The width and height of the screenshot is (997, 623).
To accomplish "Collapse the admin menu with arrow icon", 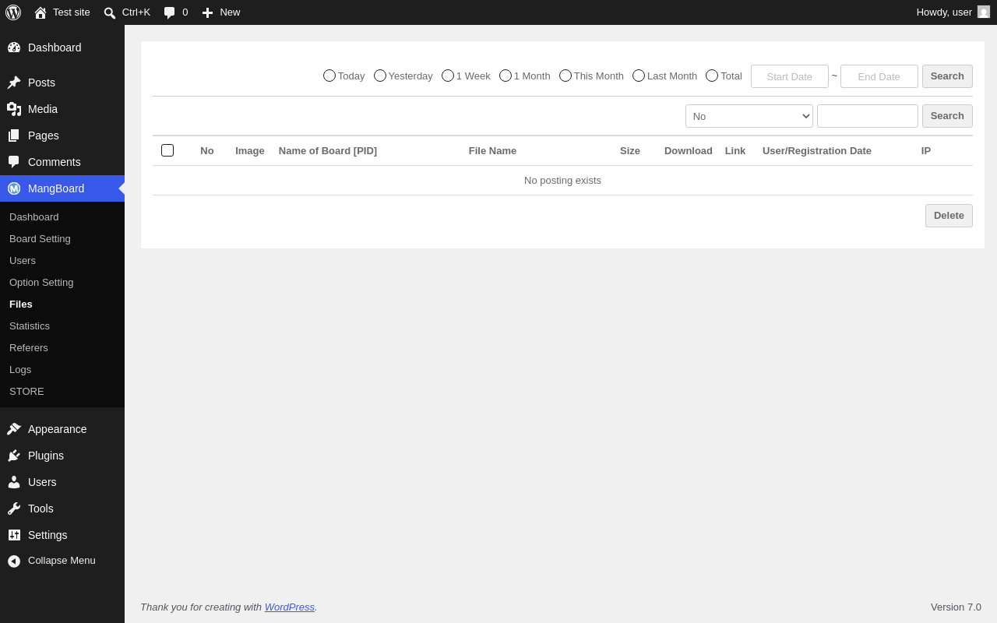I will click(x=14, y=561).
